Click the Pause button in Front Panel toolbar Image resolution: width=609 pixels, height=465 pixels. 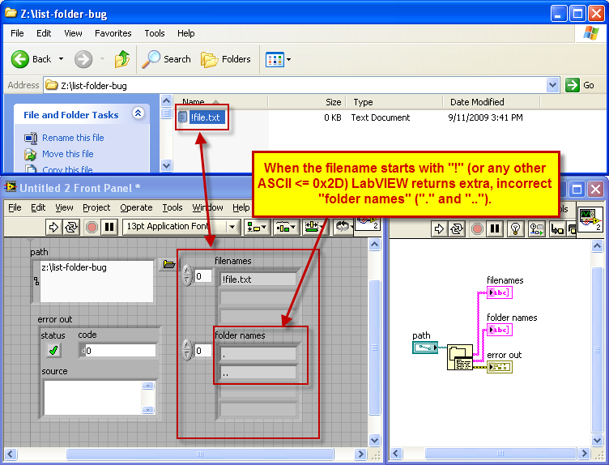click(x=109, y=227)
